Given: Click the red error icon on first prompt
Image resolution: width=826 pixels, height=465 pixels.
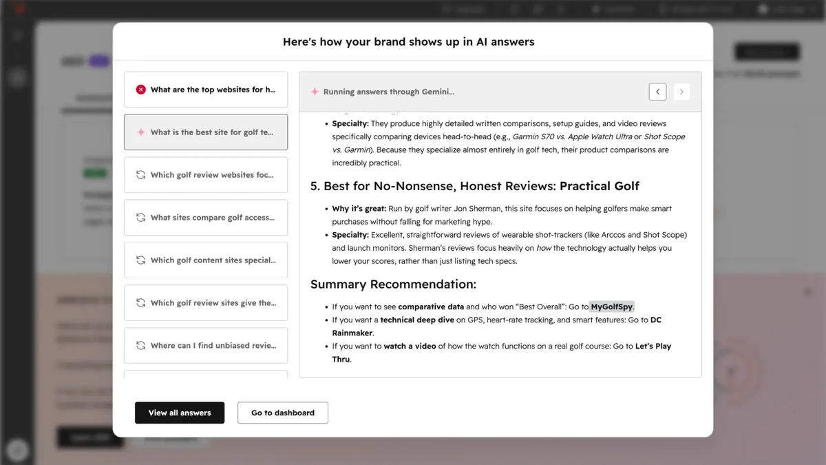Looking at the screenshot, I should coord(141,90).
